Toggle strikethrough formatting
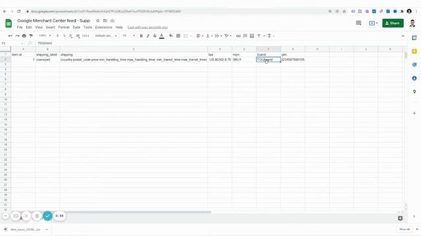 point(155,36)
